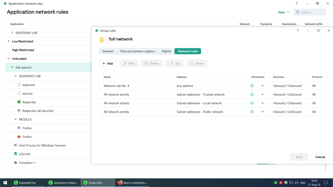Click the Translator++ application icon

coord(16,163)
